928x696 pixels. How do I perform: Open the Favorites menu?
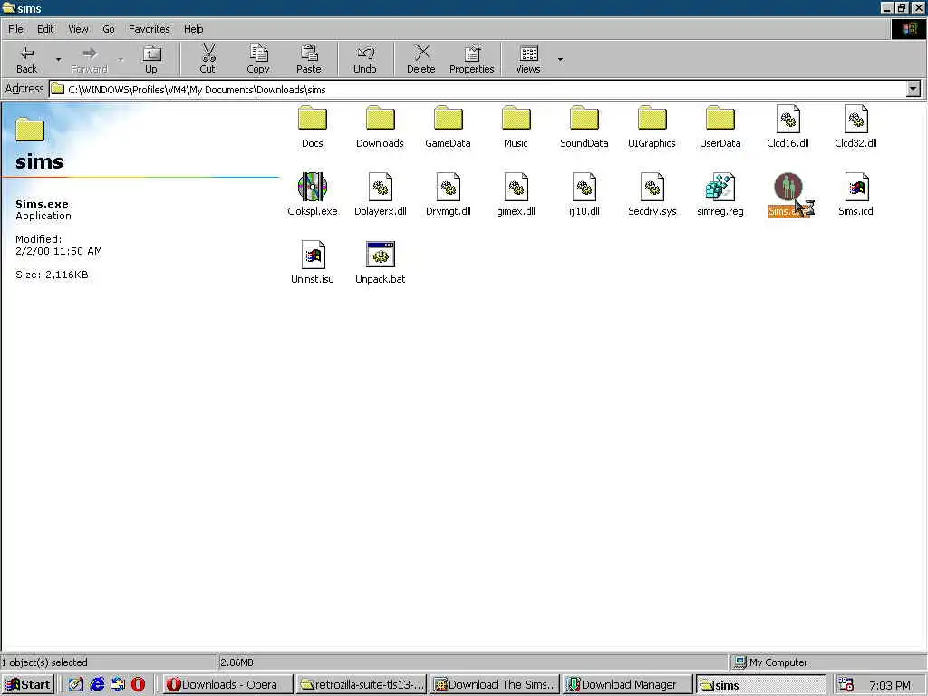tap(150, 29)
